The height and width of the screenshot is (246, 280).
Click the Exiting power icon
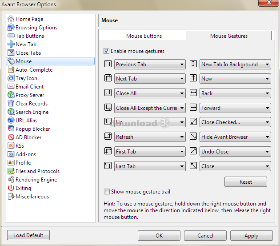11,188
